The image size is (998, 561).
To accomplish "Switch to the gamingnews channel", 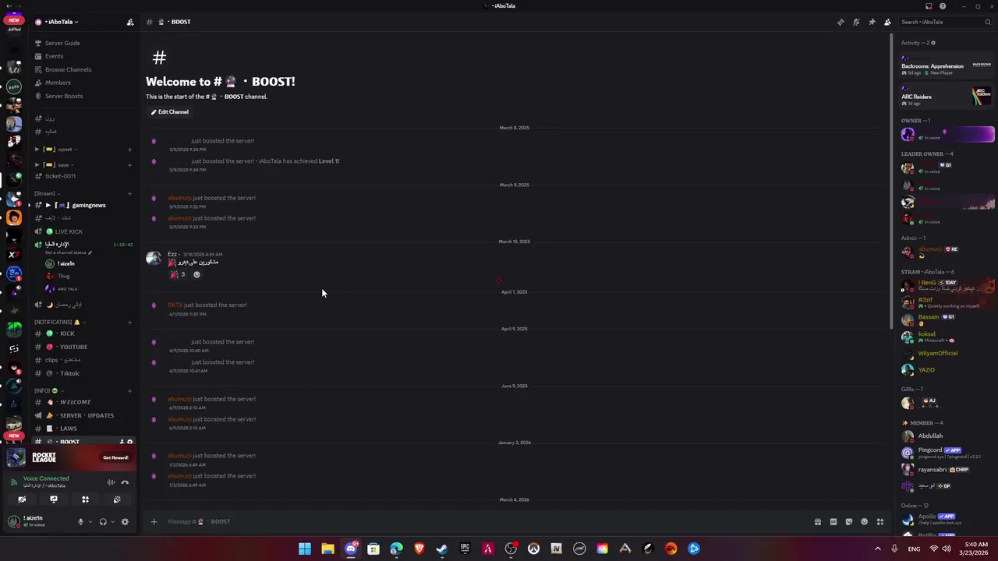I will tap(83, 205).
